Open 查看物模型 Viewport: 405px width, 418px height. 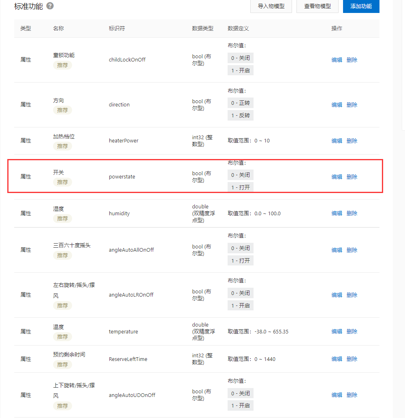point(318,6)
